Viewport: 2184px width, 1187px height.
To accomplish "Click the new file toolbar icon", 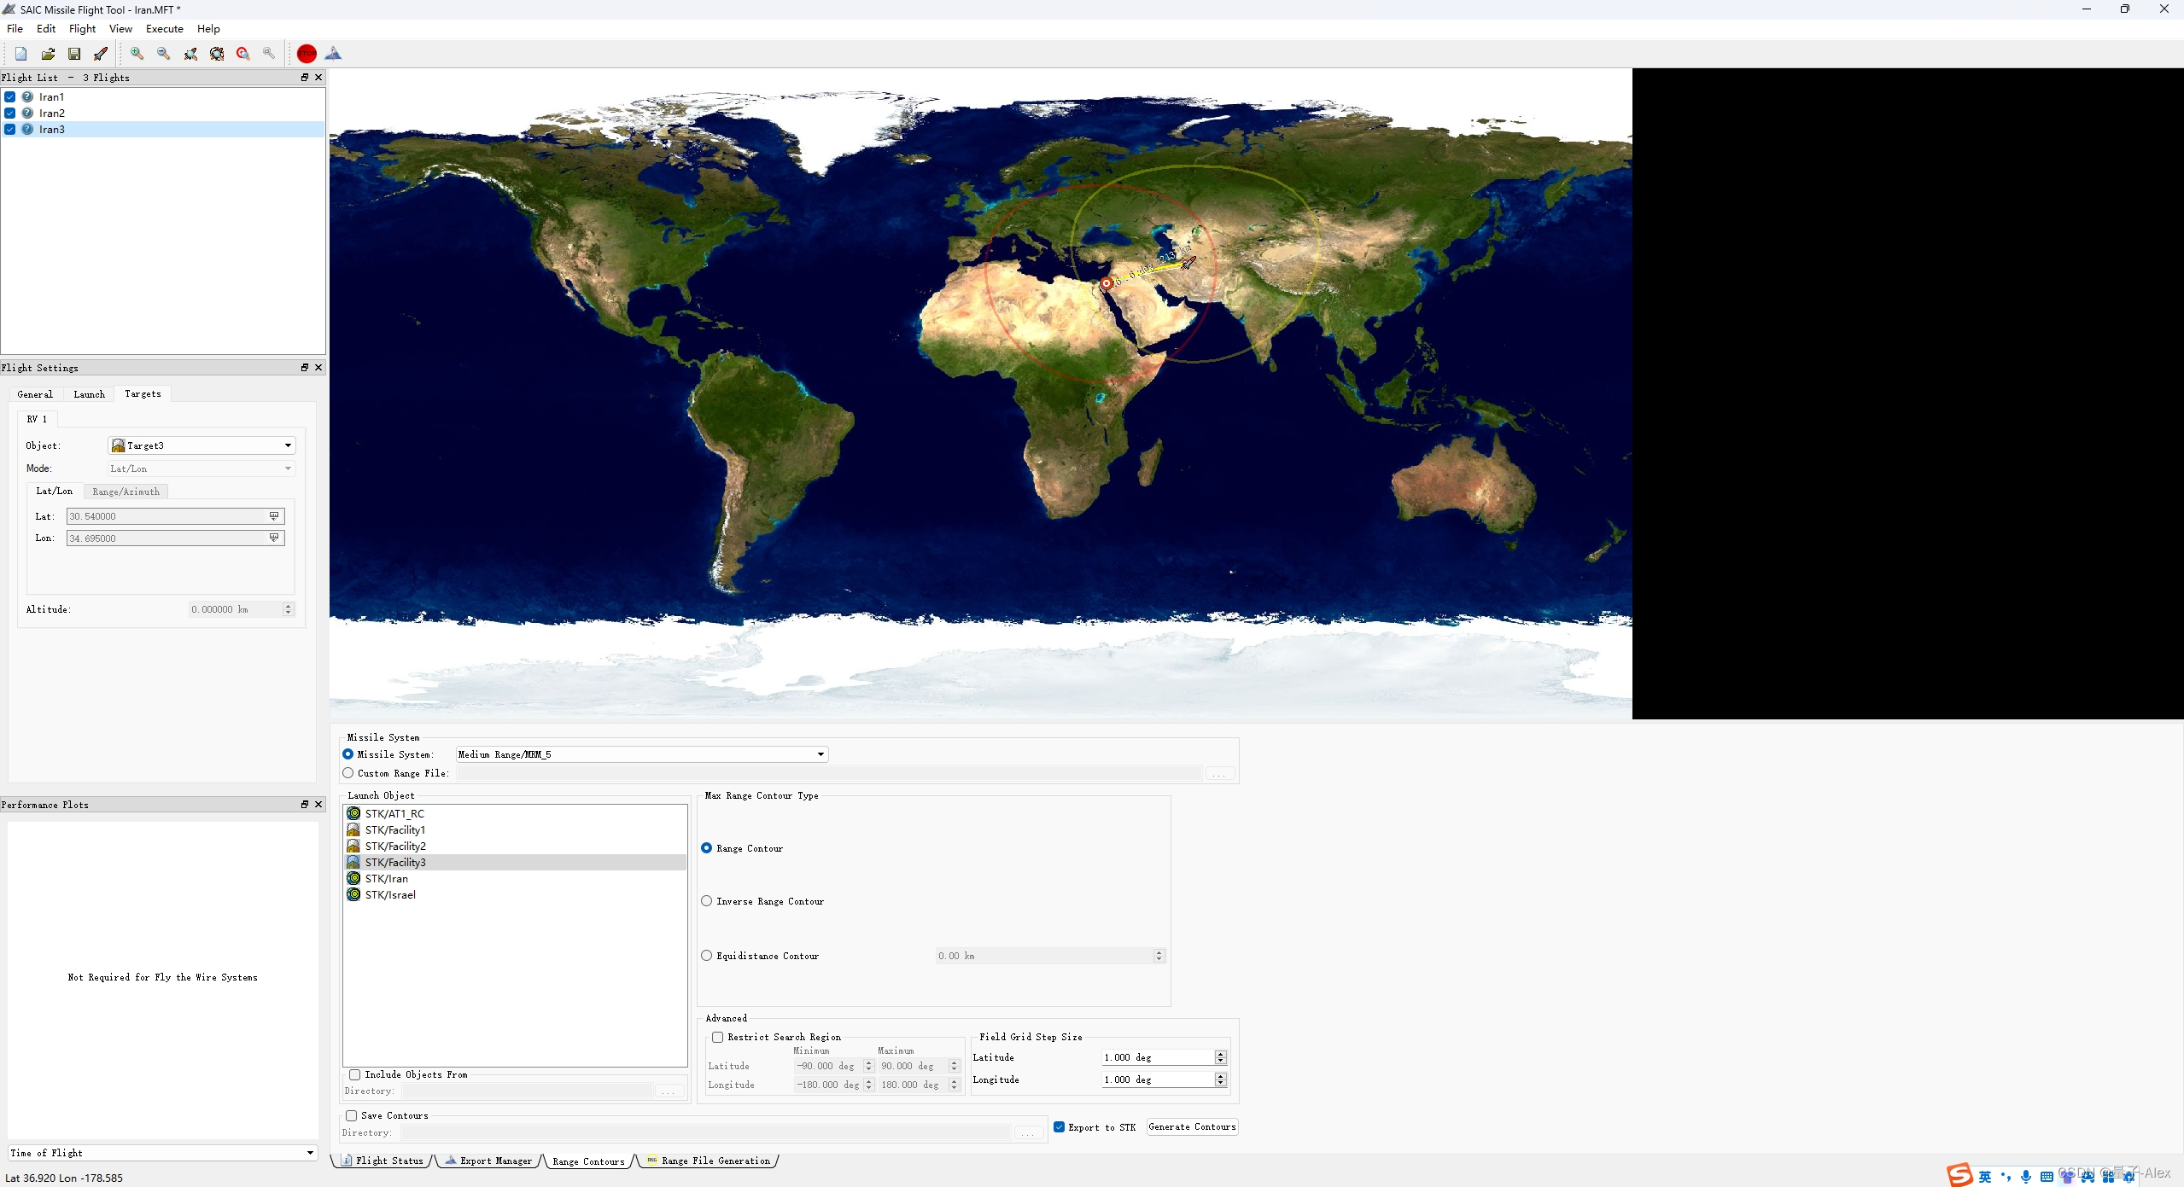I will [x=21, y=54].
